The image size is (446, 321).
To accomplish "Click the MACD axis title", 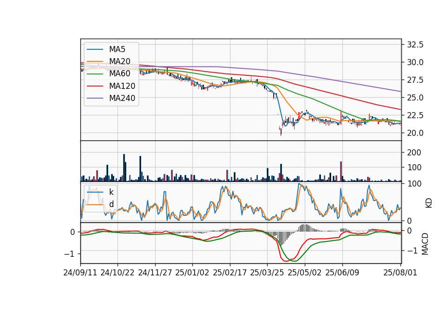I will 425,244.
